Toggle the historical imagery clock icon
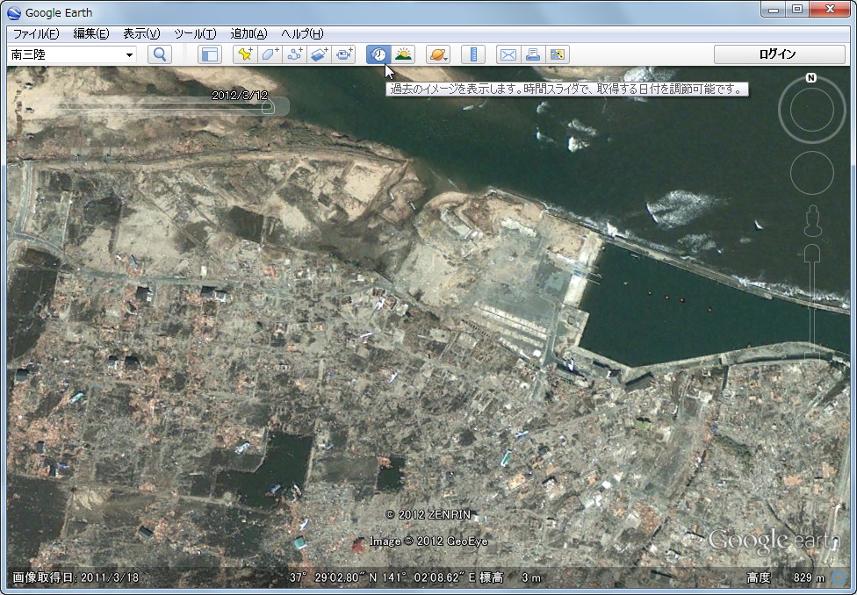This screenshot has width=857, height=595. coord(378,54)
